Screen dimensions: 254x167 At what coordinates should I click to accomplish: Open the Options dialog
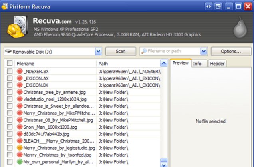coord(231,52)
